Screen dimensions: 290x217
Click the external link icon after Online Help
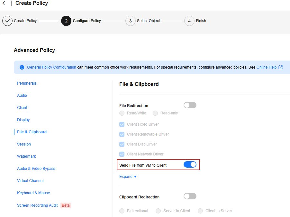coord(281,67)
